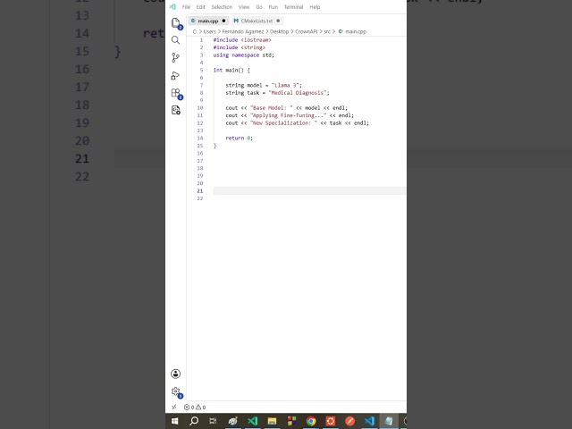
Task: Open the sixth activity bar view icon
Action: pyautogui.click(x=175, y=110)
